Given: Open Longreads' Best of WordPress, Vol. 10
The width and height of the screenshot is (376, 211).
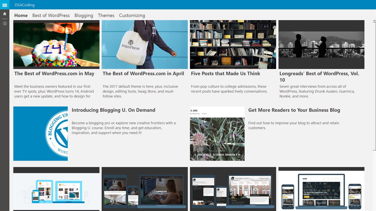Looking at the screenshot, I should click(319, 77).
